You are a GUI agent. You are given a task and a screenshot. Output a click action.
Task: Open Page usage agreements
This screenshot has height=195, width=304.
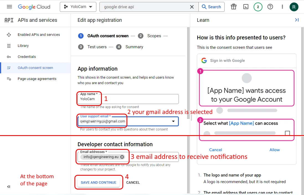37,79
